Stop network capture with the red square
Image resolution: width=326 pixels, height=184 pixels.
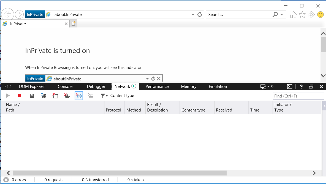pos(20,96)
